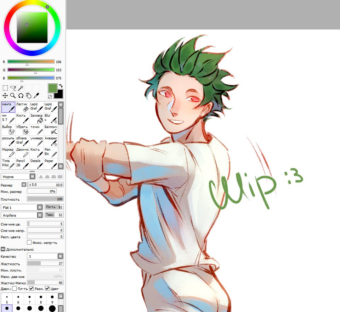This screenshot has width=340, height=312.
Task: Choose the Pen Bic brush
Action: click(51, 152)
